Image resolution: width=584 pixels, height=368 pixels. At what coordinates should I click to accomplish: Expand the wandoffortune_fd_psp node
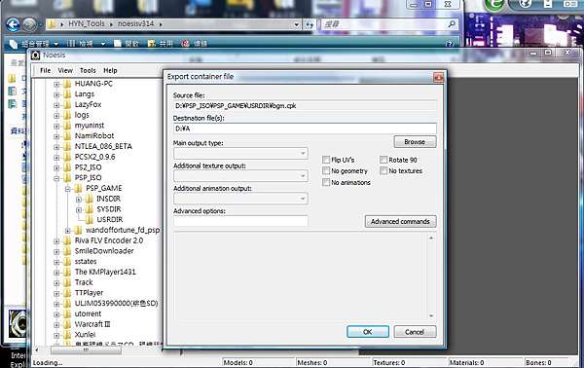coord(68,231)
